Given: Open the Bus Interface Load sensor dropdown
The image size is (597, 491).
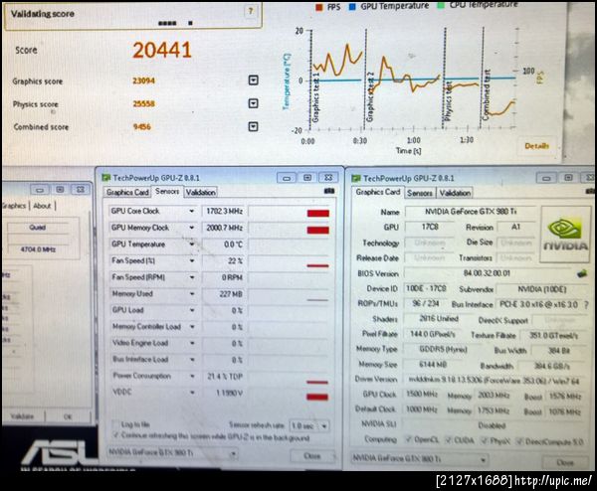Looking at the screenshot, I should click(x=192, y=360).
